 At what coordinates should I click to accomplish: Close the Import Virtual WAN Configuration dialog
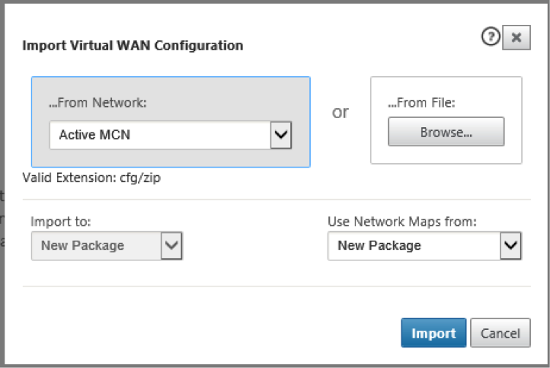click(x=516, y=37)
